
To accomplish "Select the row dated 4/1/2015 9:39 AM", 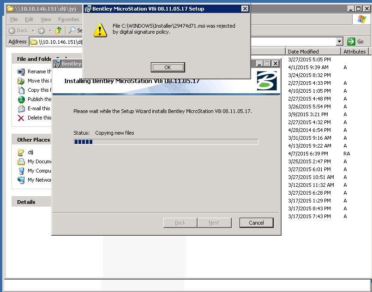I will tap(308, 67).
